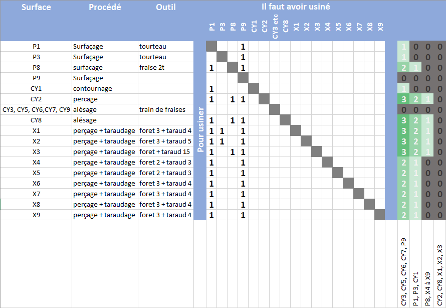Select the 'Outil' header cell
Viewport: 446px width, 308px height.
(x=166, y=7)
